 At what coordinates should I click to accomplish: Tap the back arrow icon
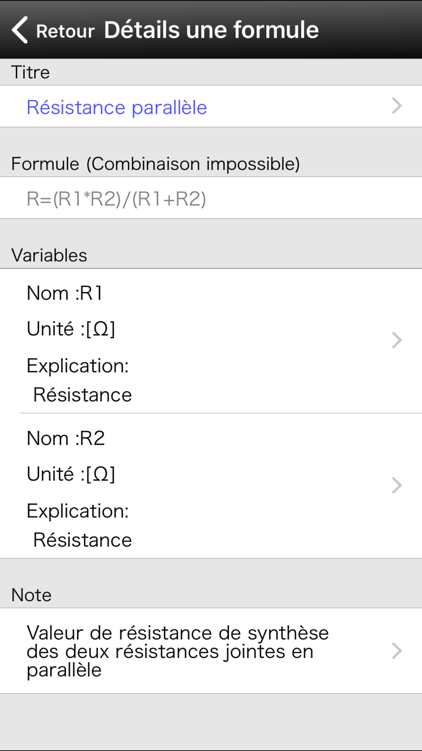pos(20,30)
